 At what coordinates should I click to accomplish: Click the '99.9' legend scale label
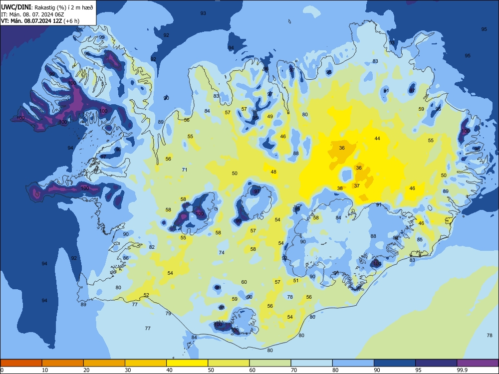(x=462, y=370)
